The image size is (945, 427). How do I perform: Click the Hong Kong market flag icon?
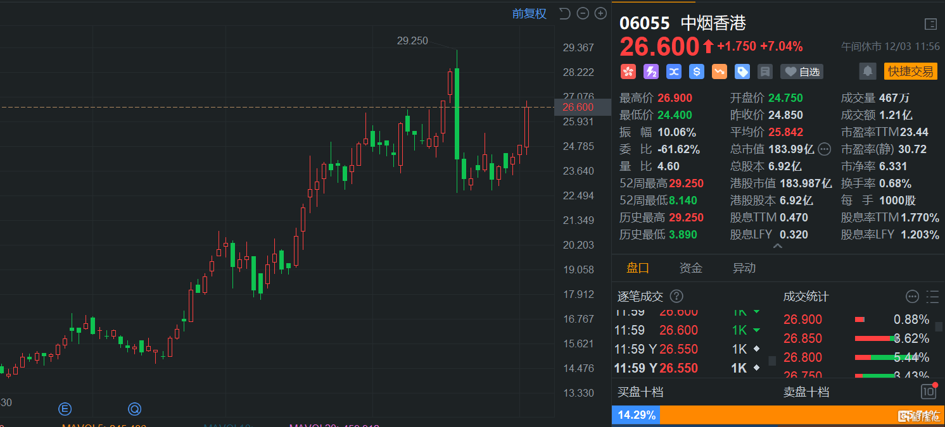[628, 71]
